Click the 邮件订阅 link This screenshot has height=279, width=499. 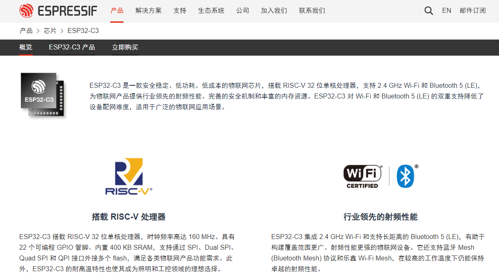[473, 11]
